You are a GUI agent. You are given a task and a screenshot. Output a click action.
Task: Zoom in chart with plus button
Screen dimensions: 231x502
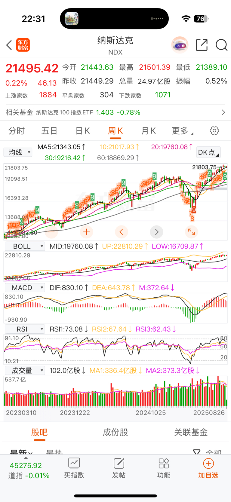point(86,232)
